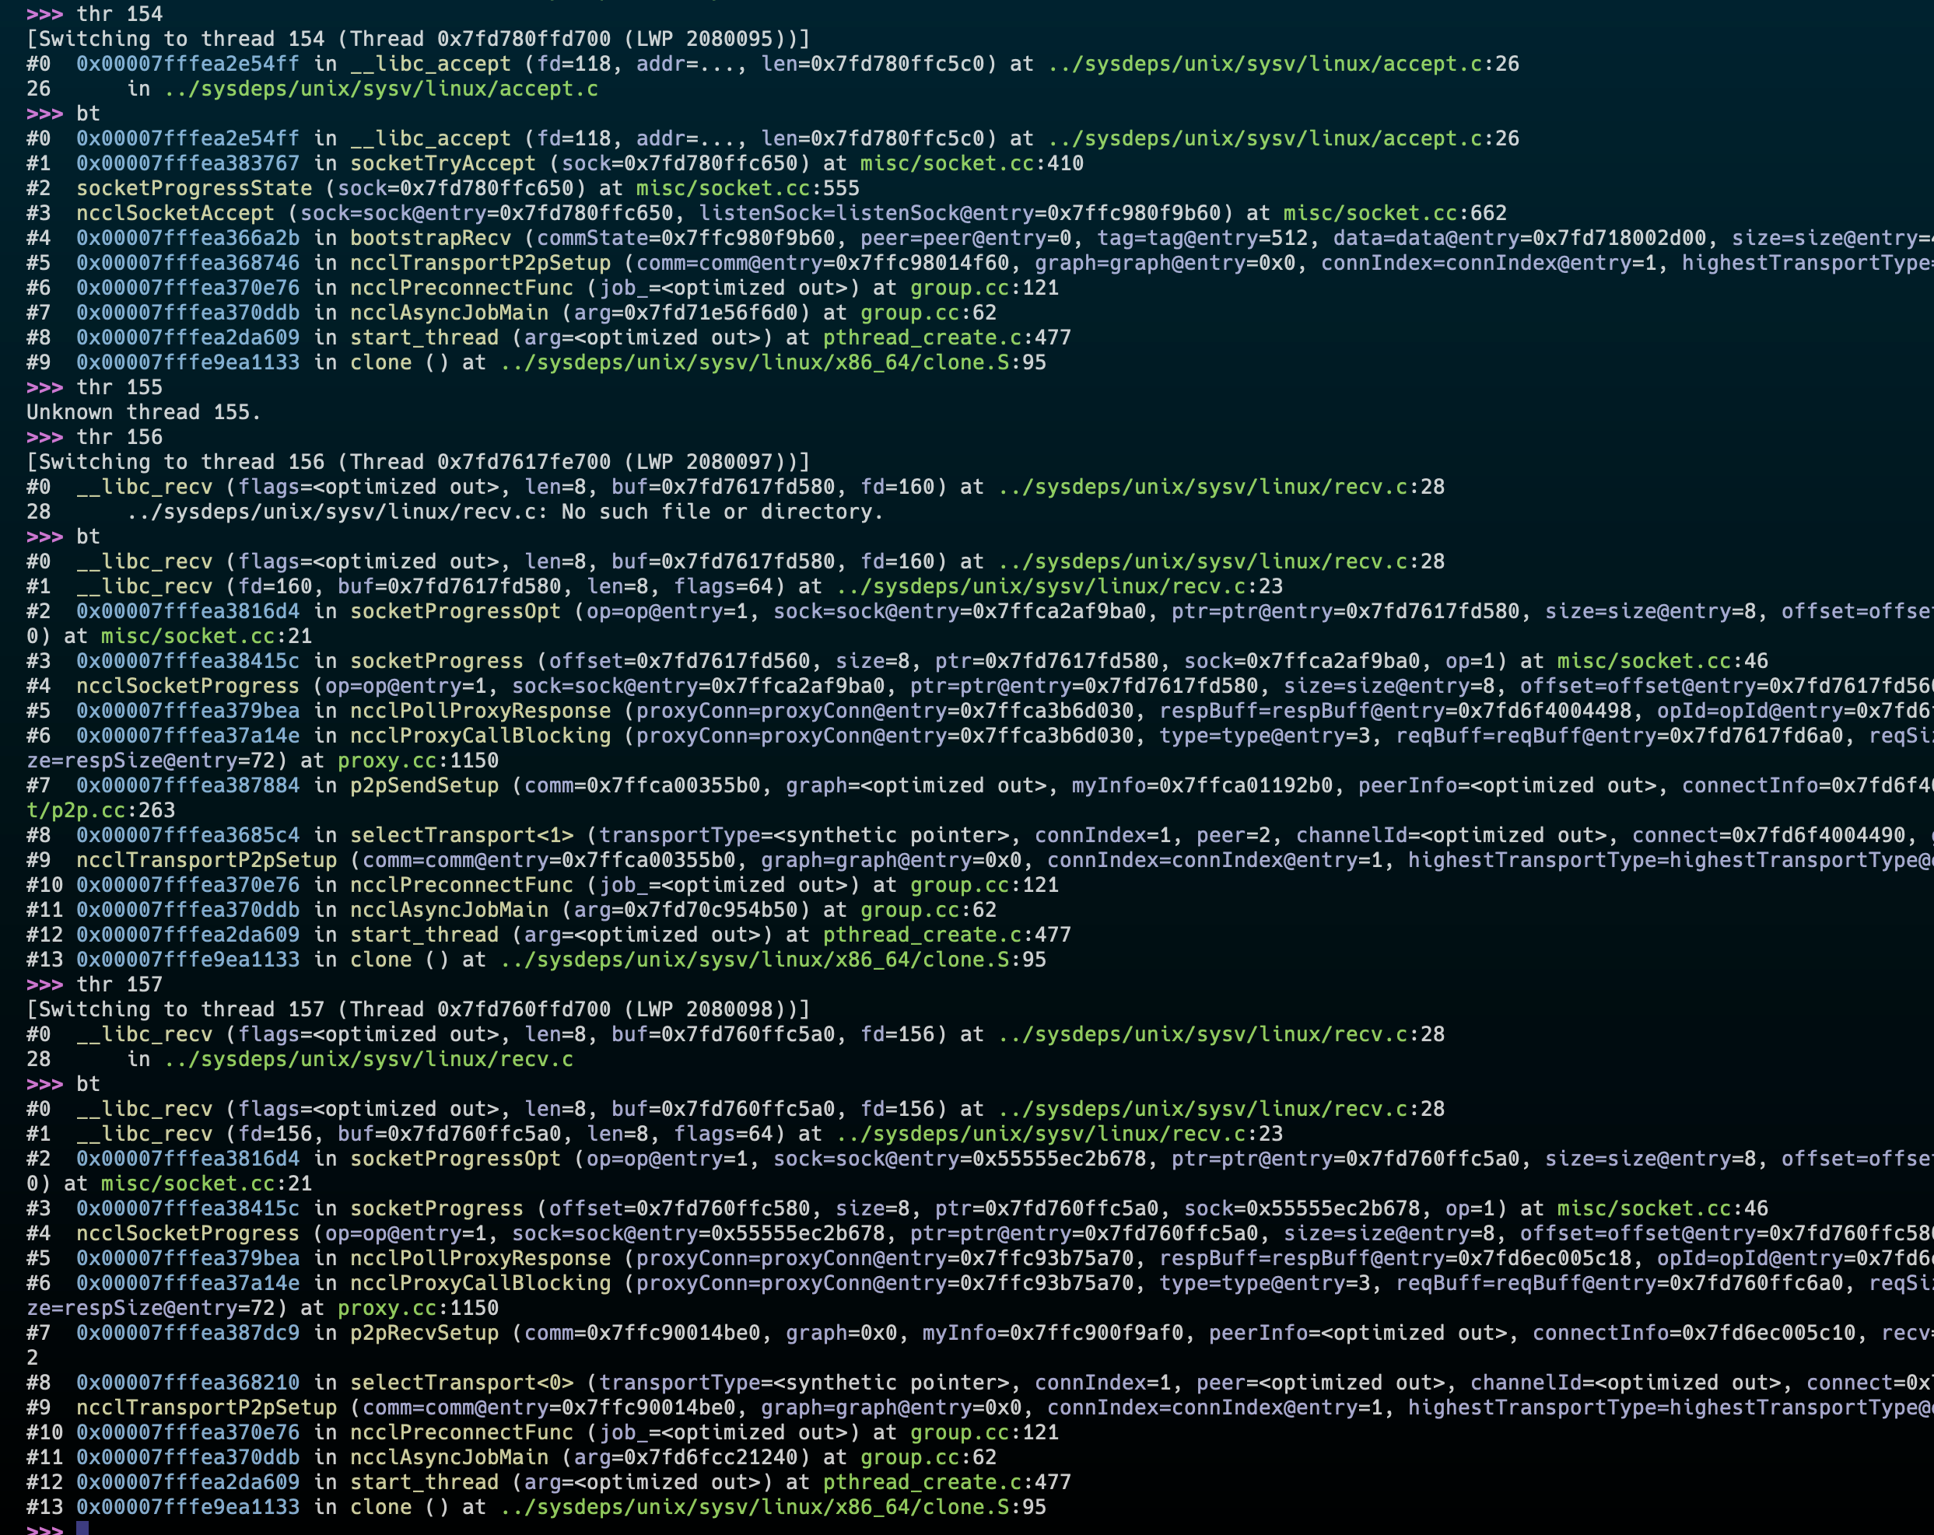Viewport: 1934px width, 1535px height.
Task: Select the bootstrapRecv function name
Action: click(x=430, y=239)
